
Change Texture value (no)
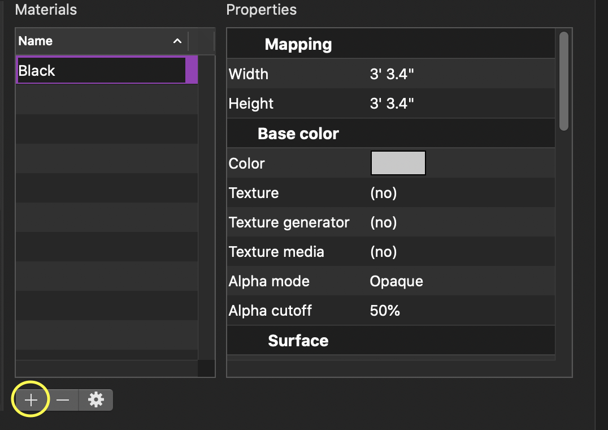(384, 193)
